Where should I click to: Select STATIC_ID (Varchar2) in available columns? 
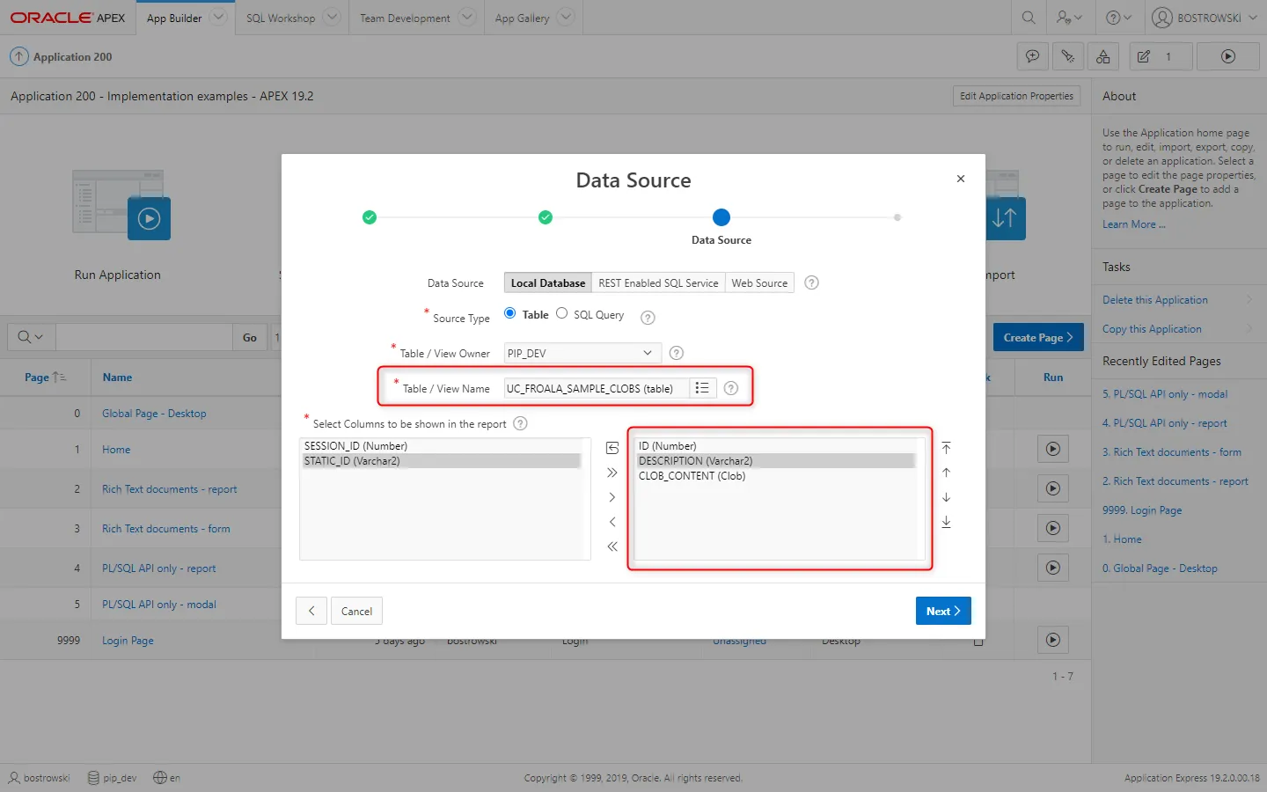pos(352,461)
